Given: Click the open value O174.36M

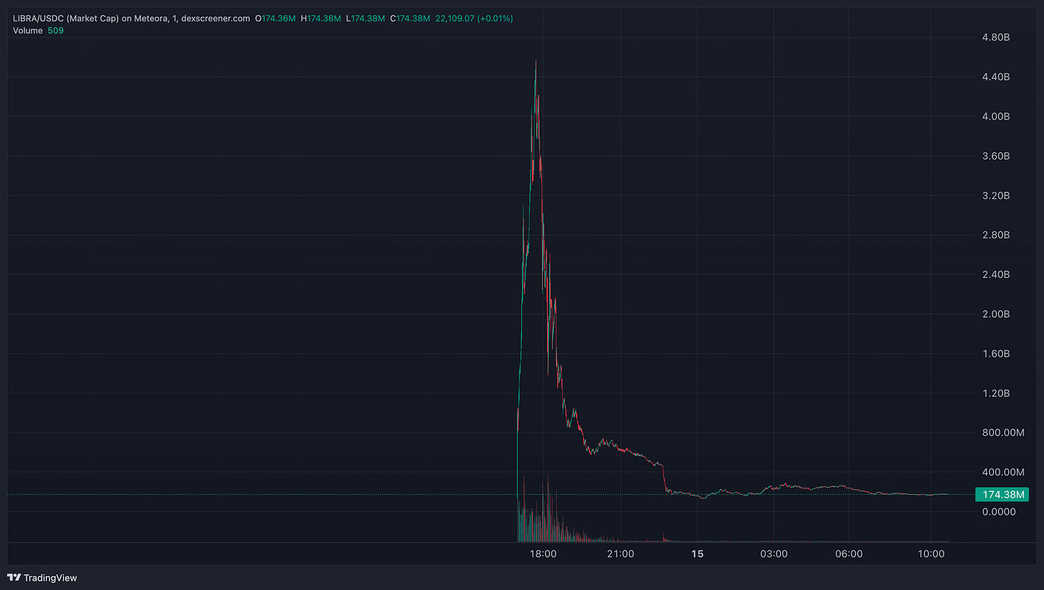Looking at the screenshot, I should pos(275,17).
